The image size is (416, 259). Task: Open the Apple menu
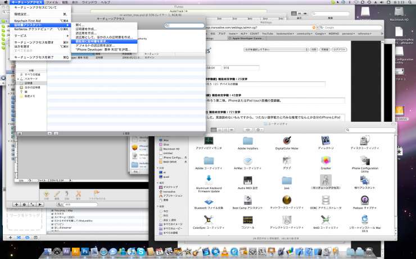point(6,2)
